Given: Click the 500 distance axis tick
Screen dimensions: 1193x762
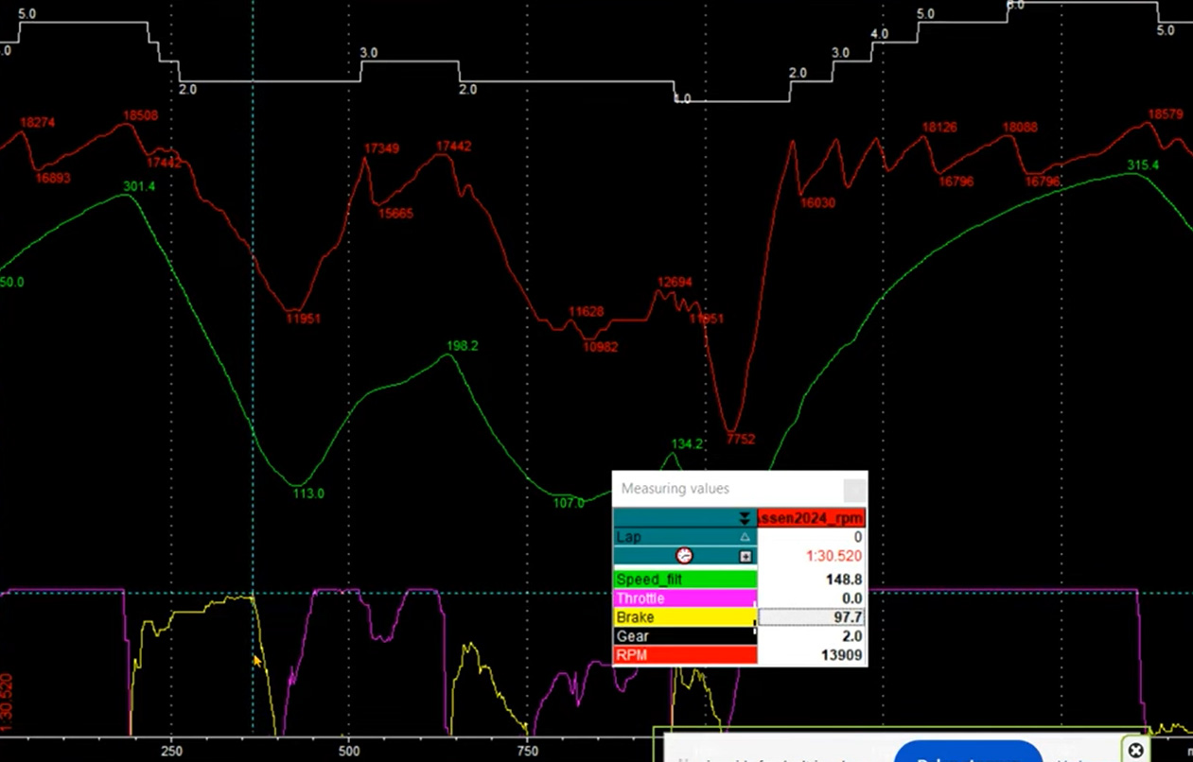Looking at the screenshot, I should 349,752.
